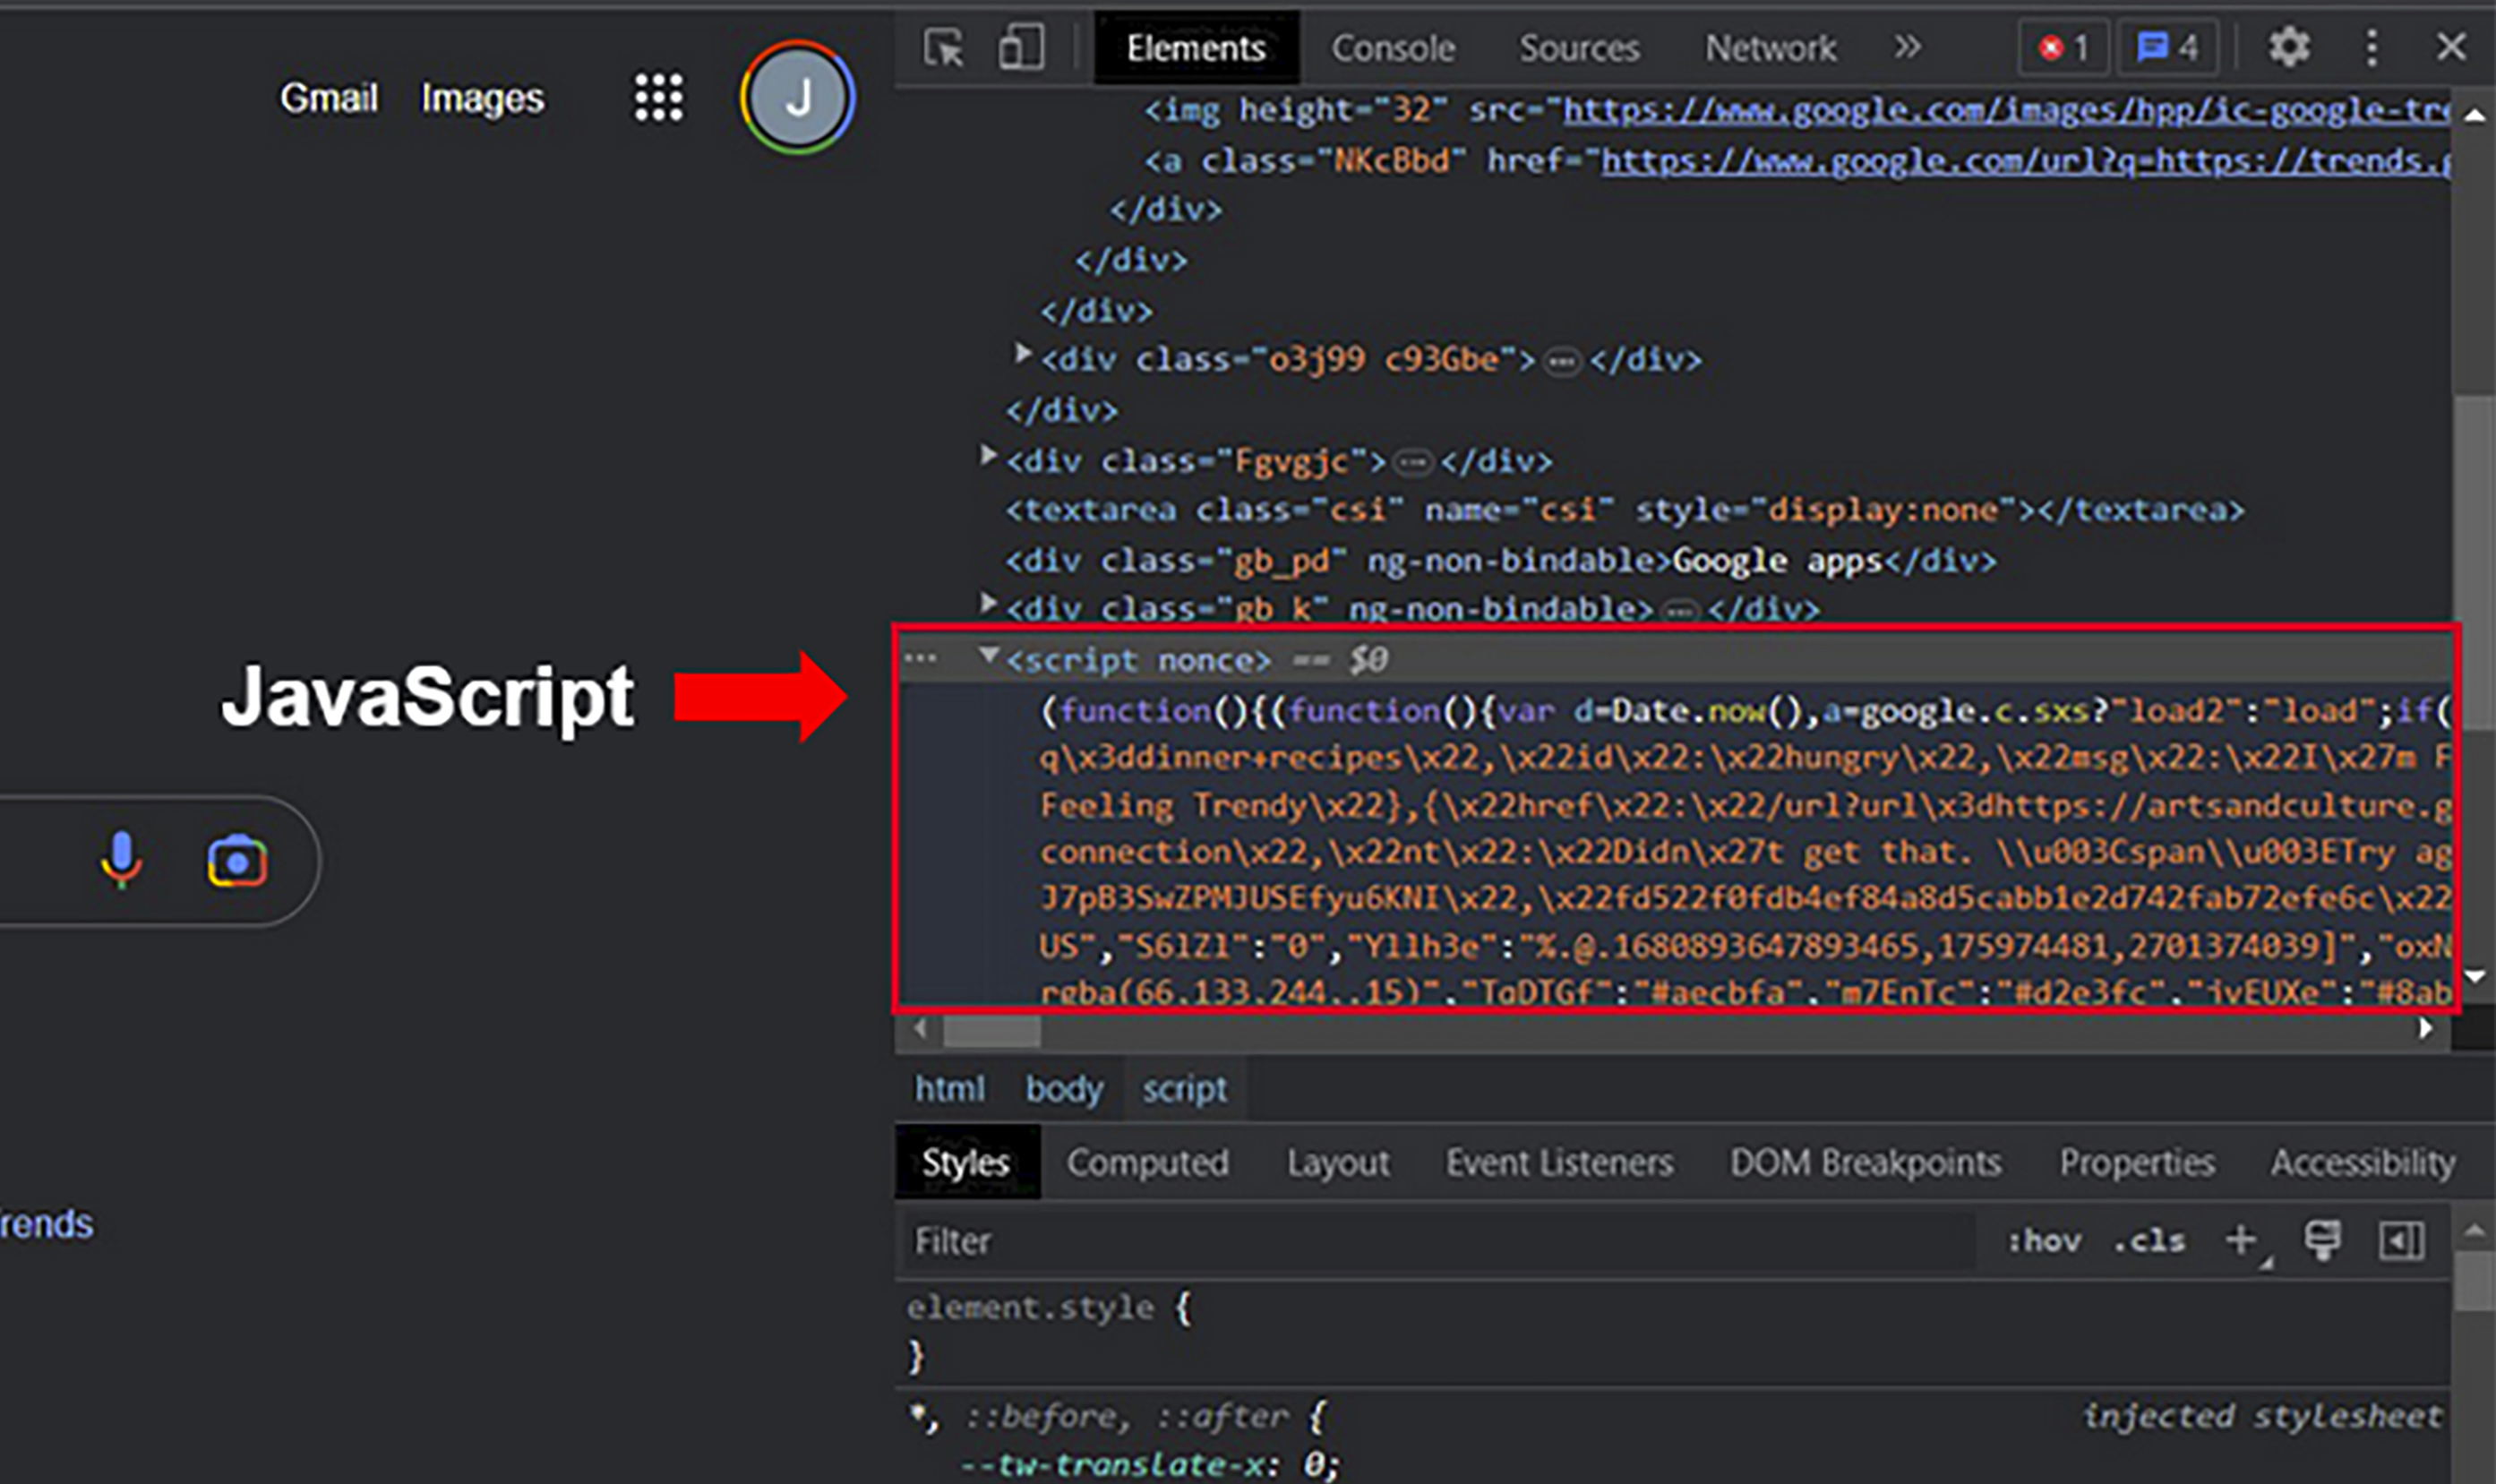Switch to the Console tab
The width and height of the screenshot is (2496, 1484).
(1393, 47)
